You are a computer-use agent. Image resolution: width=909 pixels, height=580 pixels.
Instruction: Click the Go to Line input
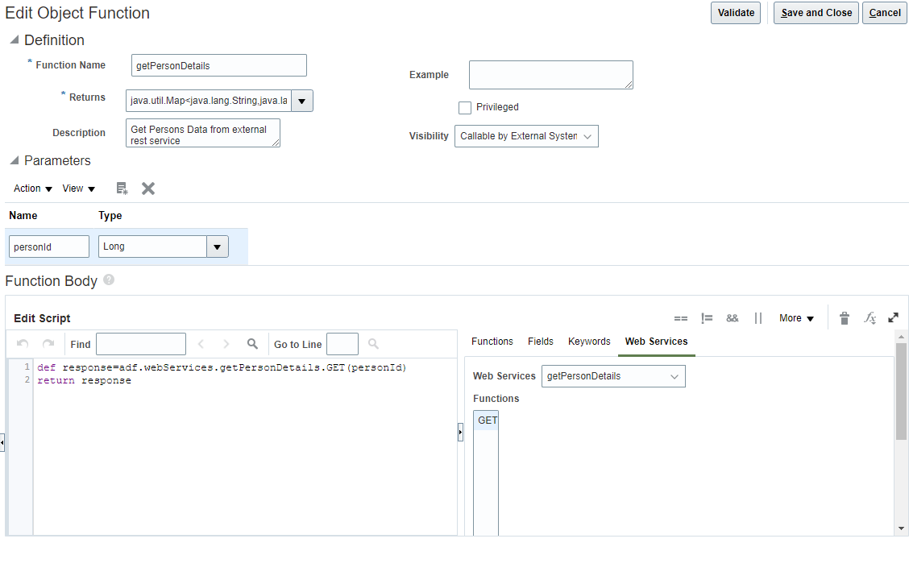click(x=342, y=344)
